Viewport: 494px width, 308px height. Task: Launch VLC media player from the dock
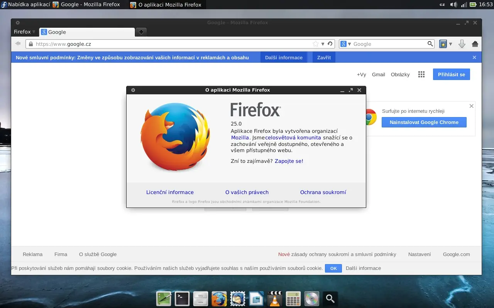coord(274,299)
